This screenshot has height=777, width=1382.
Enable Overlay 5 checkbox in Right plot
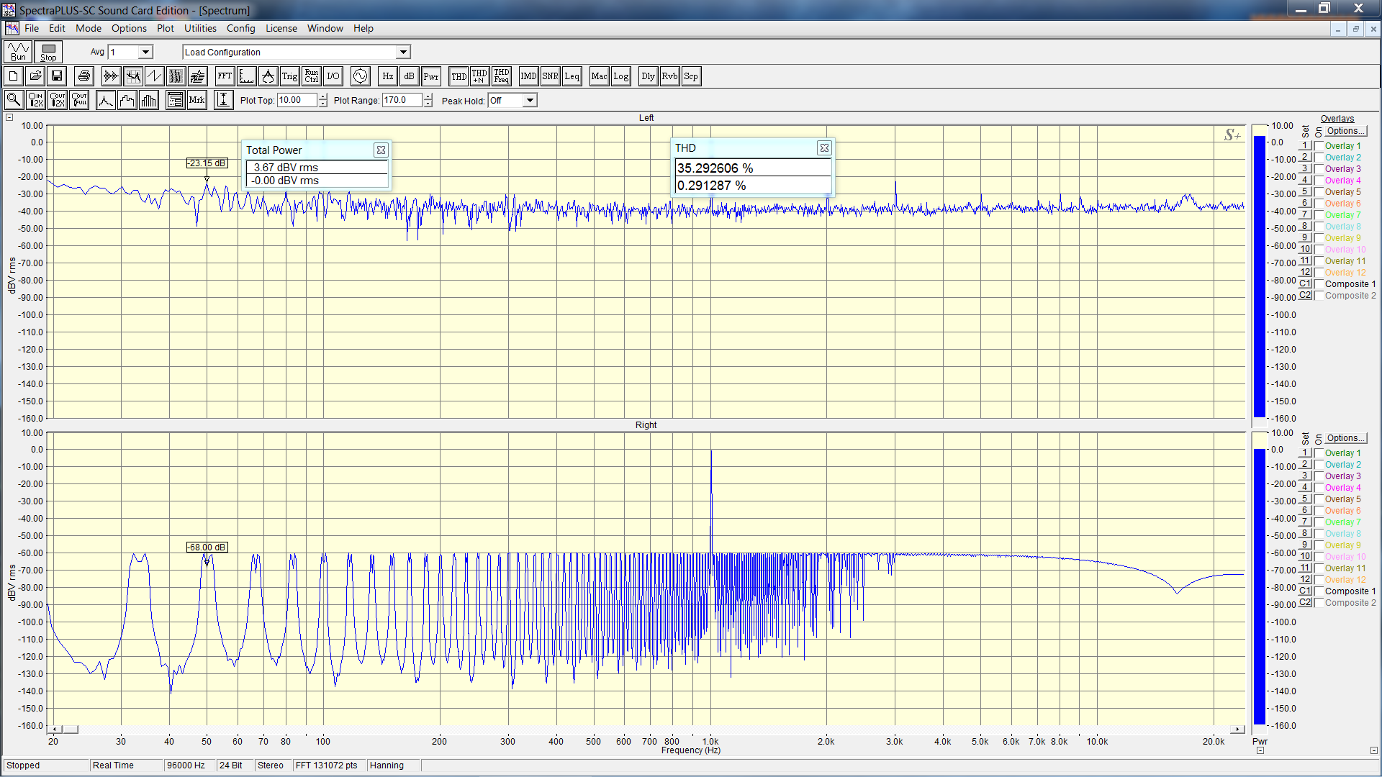1319,499
